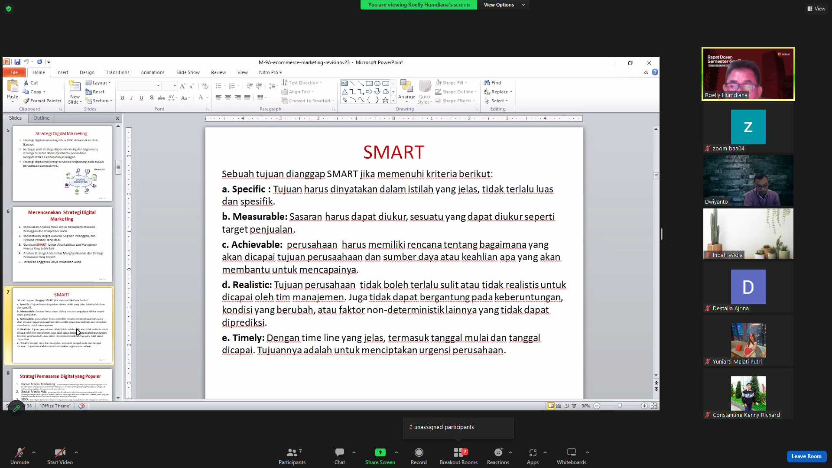Open Zoom Participants panel
This screenshot has height=468, width=832.
[292, 456]
